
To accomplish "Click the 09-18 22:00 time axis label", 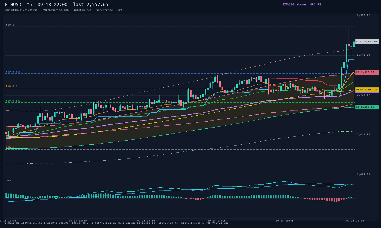I will 355,221.
